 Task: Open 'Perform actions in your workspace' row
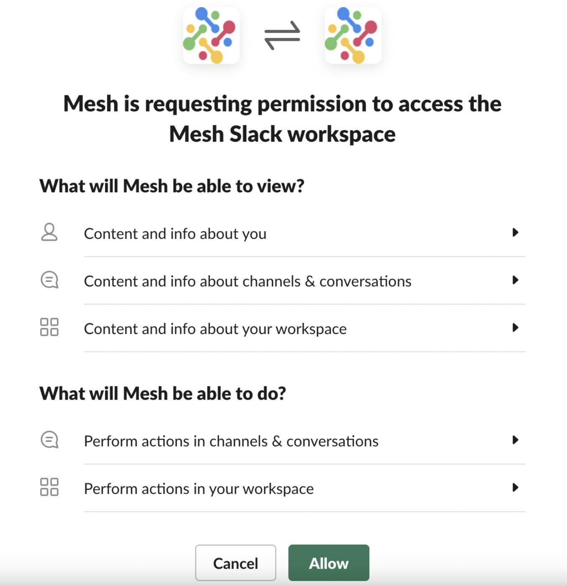coord(199,489)
